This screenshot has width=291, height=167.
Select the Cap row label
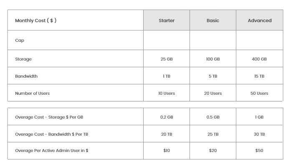point(19,40)
